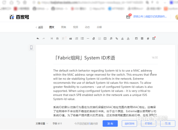178x130 pixels.
Task: Insert a hyperlink via chain icon
Action: pyautogui.click(x=117, y=38)
